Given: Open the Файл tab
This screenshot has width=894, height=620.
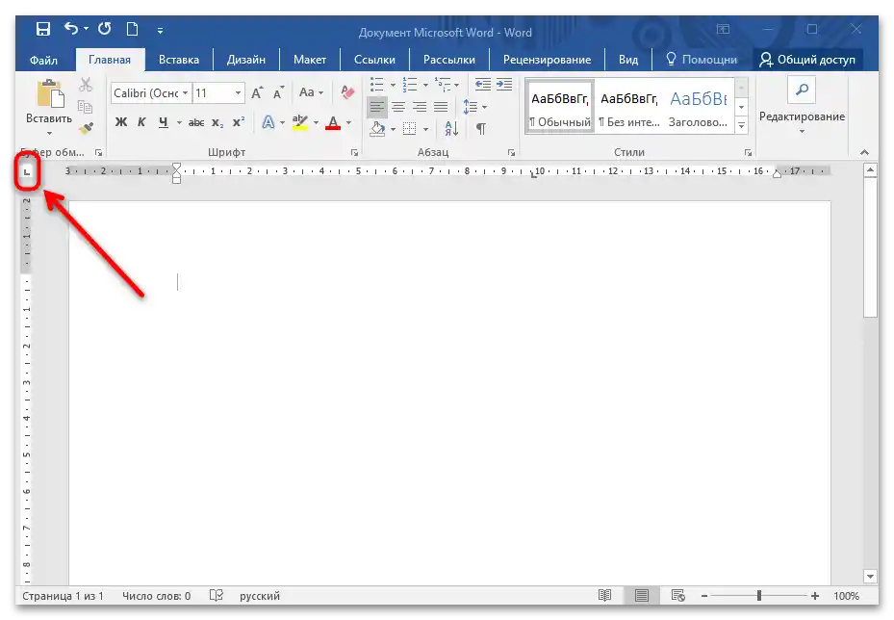Looking at the screenshot, I should (43, 60).
